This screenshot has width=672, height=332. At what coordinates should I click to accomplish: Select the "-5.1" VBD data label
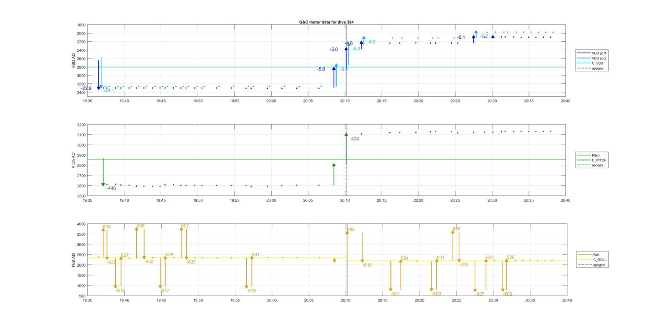[461, 37]
